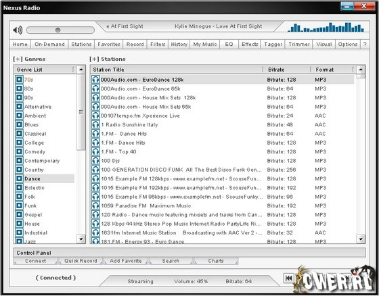Click the square icon next to Blues genre
379x296 pixels.
[19, 124]
